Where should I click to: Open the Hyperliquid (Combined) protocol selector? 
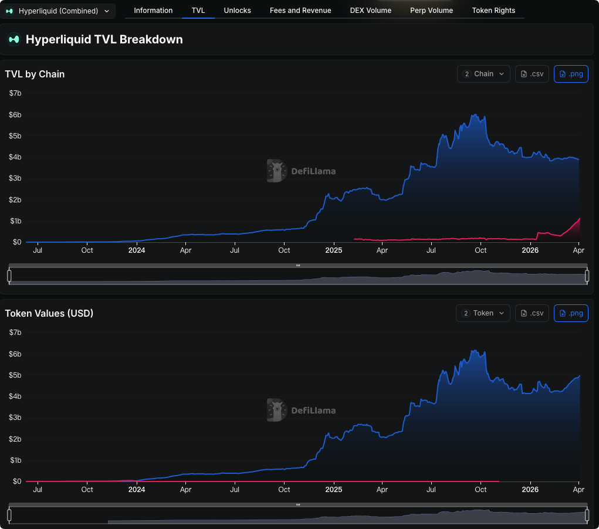(57, 11)
